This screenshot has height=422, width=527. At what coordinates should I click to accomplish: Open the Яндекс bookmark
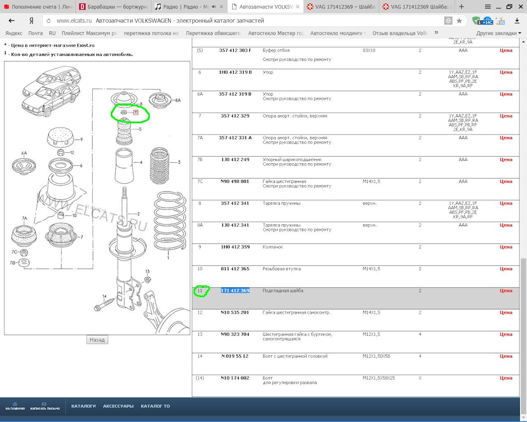click(x=14, y=33)
